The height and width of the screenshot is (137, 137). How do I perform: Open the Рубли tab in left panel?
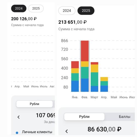click(x=34, y=104)
